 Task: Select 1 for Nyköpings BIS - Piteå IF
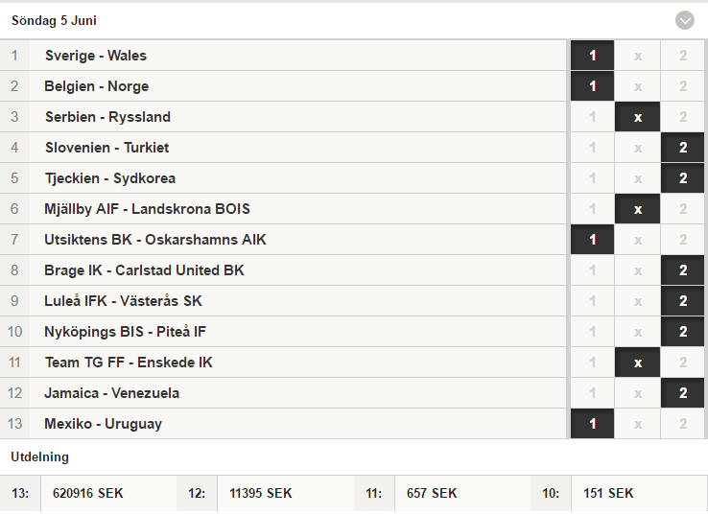pos(592,332)
